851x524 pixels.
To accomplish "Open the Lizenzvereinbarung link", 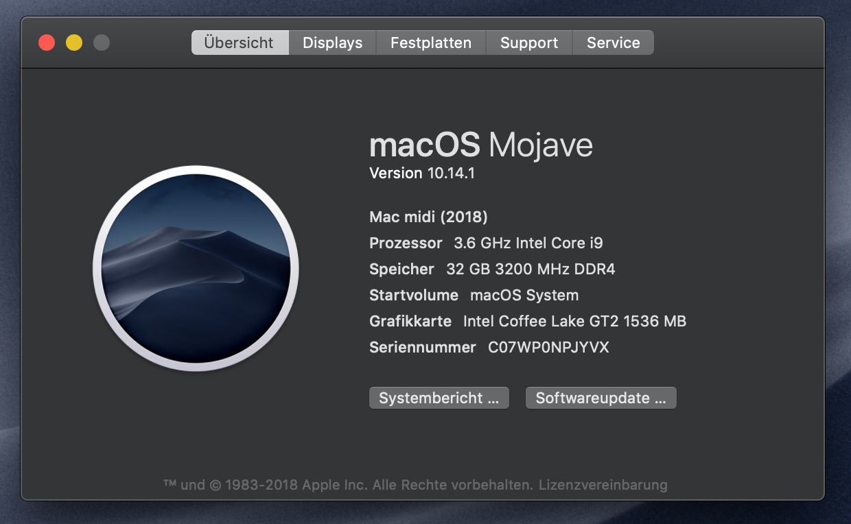I will [x=603, y=485].
